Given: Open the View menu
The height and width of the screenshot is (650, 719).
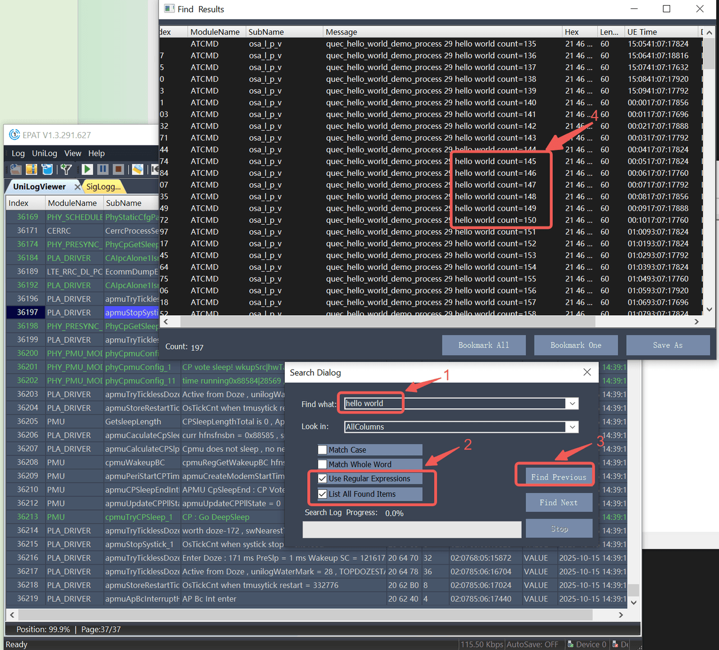Looking at the screenshot, I should [x=72, y=153].
